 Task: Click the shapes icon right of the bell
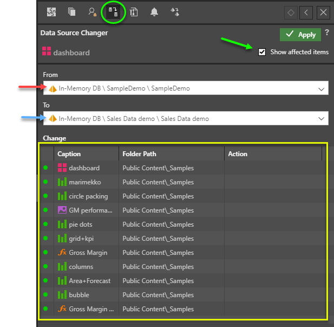click(x=175, y=12)
